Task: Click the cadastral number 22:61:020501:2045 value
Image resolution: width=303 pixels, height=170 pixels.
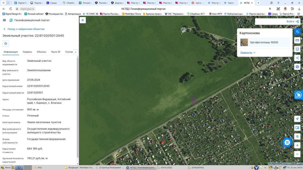Action: (x=38, y=86)
